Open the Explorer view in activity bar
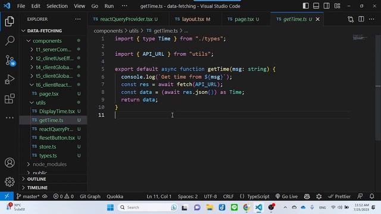Image resolution: width=381 pixels, height=214 pixels. point(10,21)
